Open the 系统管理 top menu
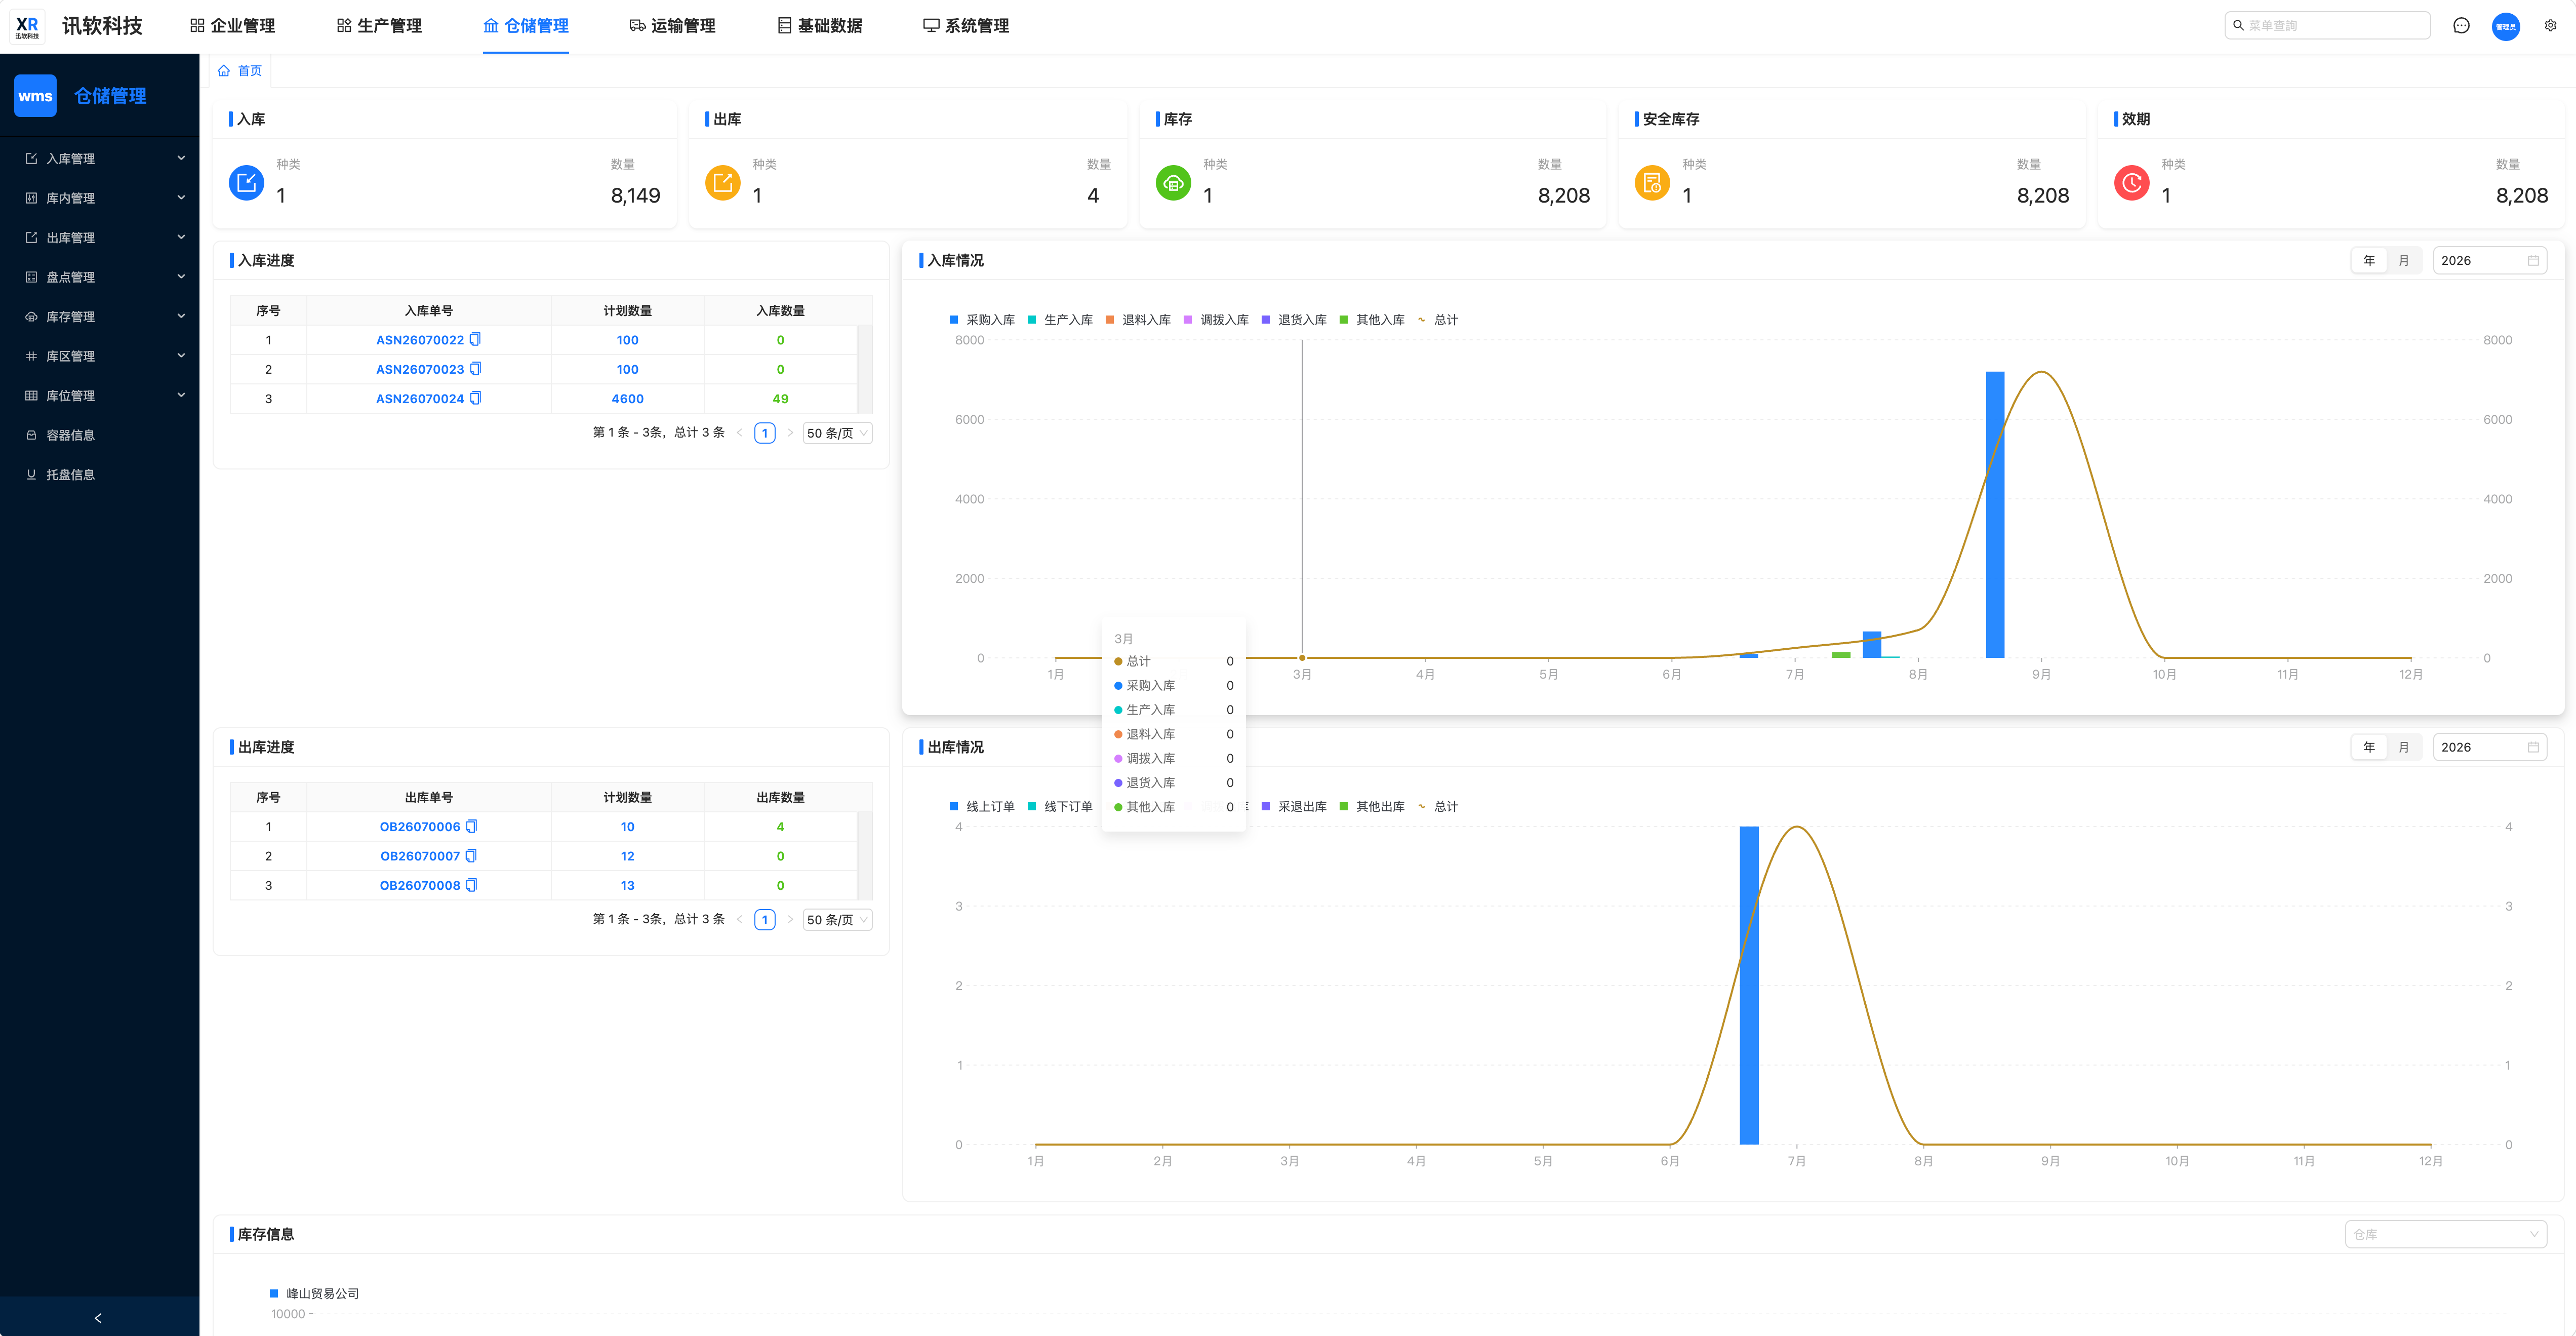Viewport: 2576px width, 1336px height. click(x=966, y=26)
